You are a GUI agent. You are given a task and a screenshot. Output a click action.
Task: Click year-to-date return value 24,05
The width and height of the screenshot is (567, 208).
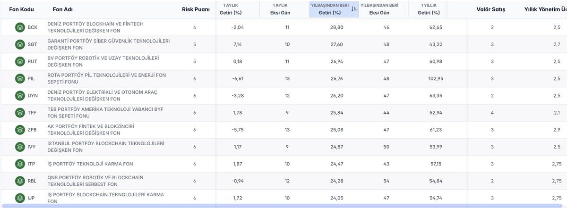[x=336, y=198]
